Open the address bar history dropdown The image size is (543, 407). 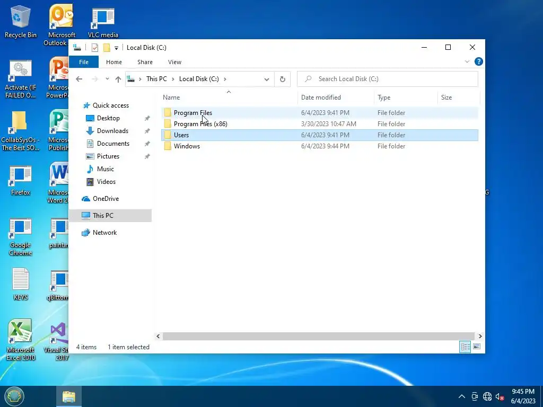tap(266, 79)
